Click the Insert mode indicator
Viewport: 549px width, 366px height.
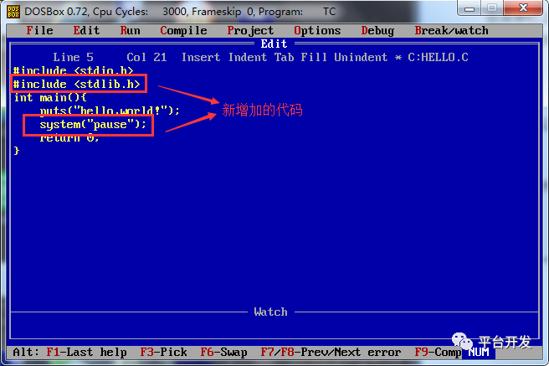tap(201, 57)
